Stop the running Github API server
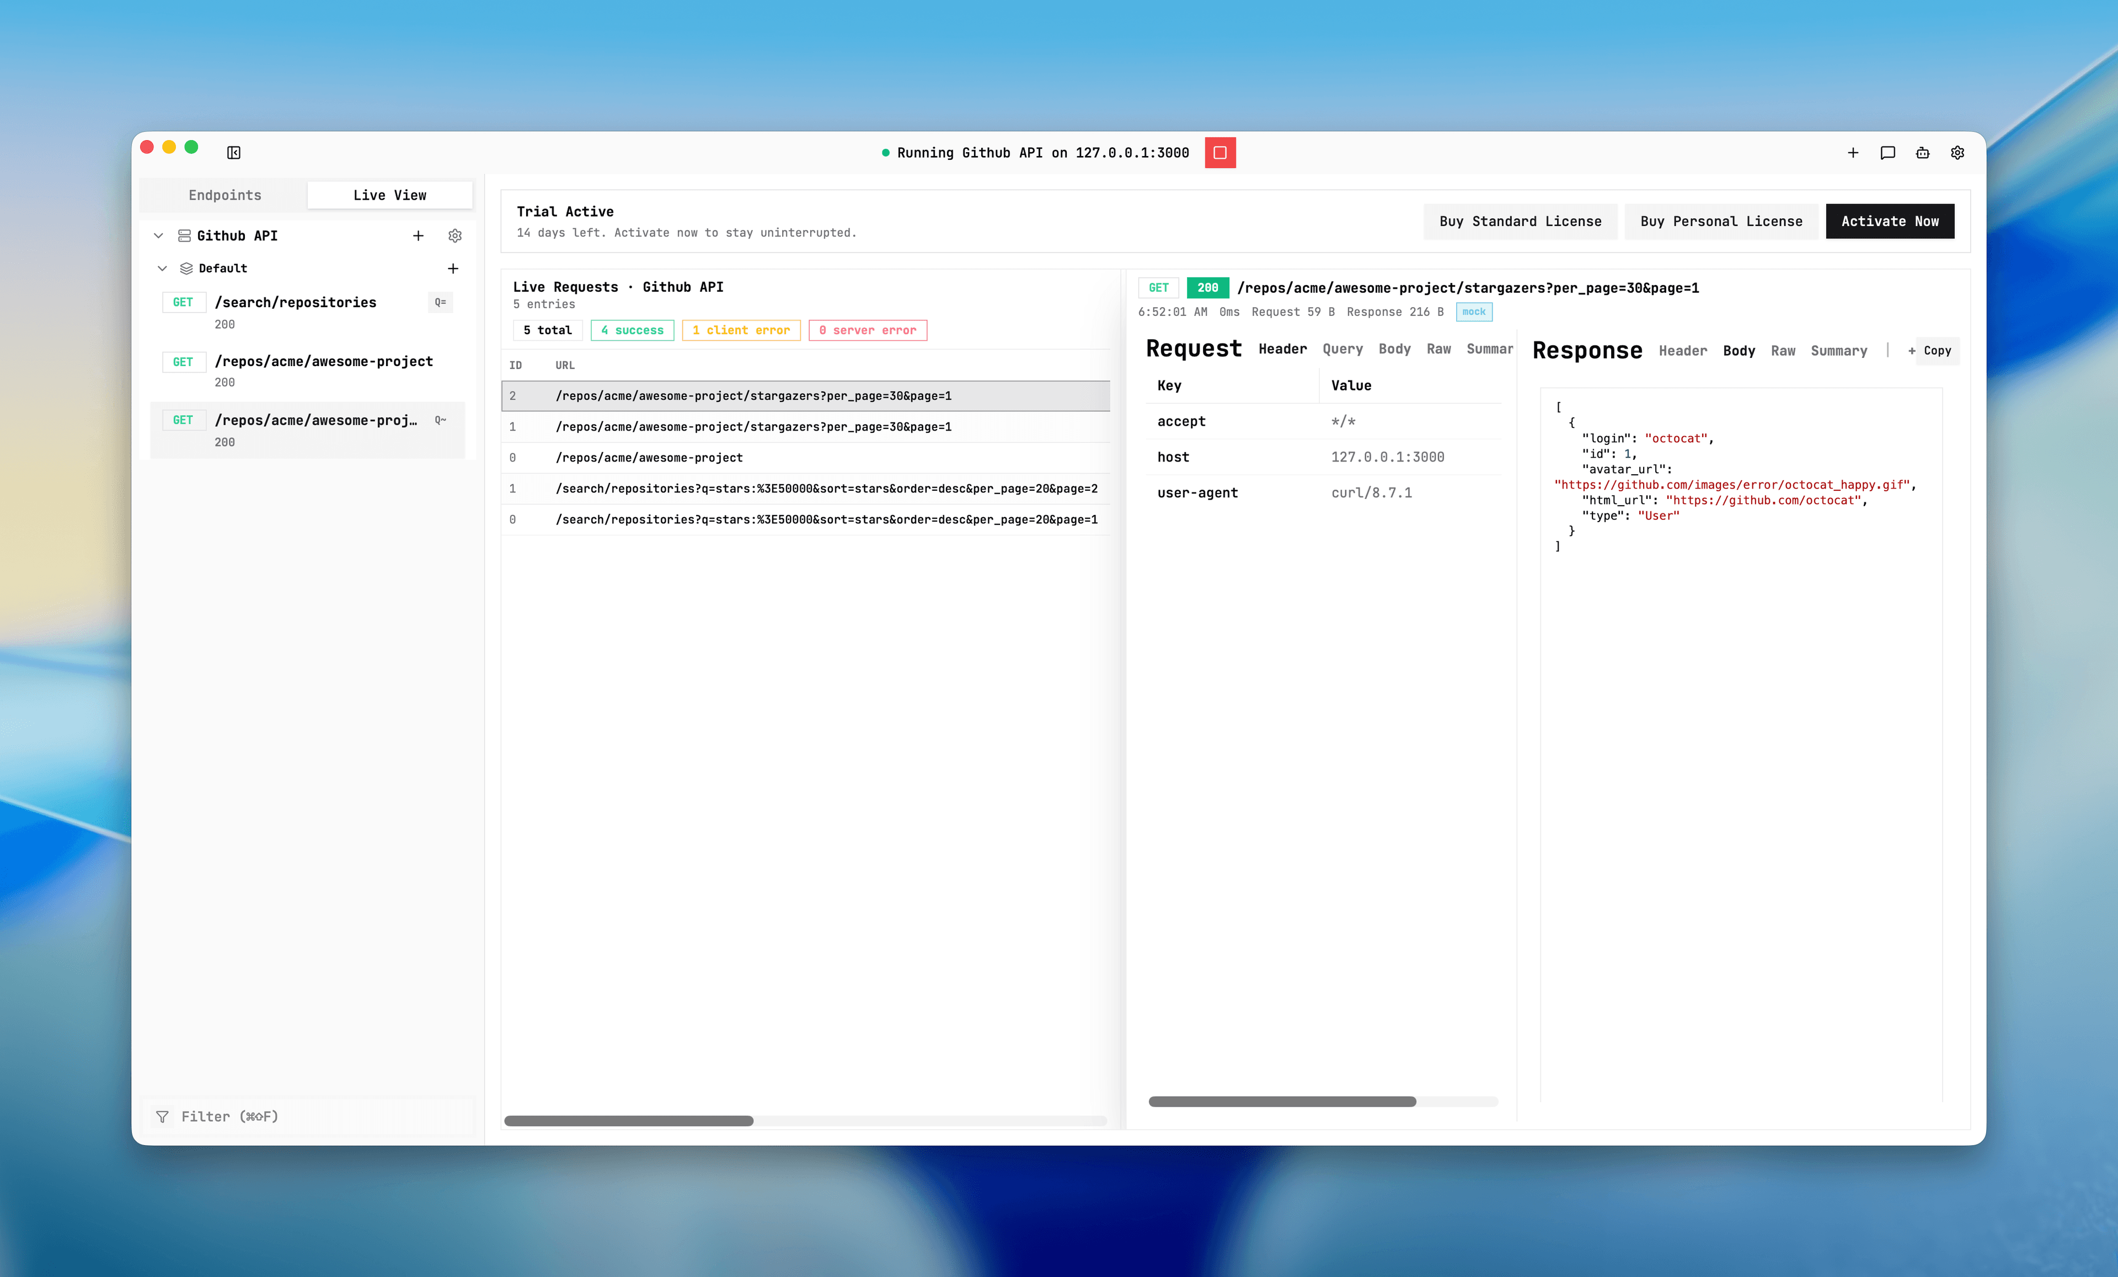 click(1221, 152)
